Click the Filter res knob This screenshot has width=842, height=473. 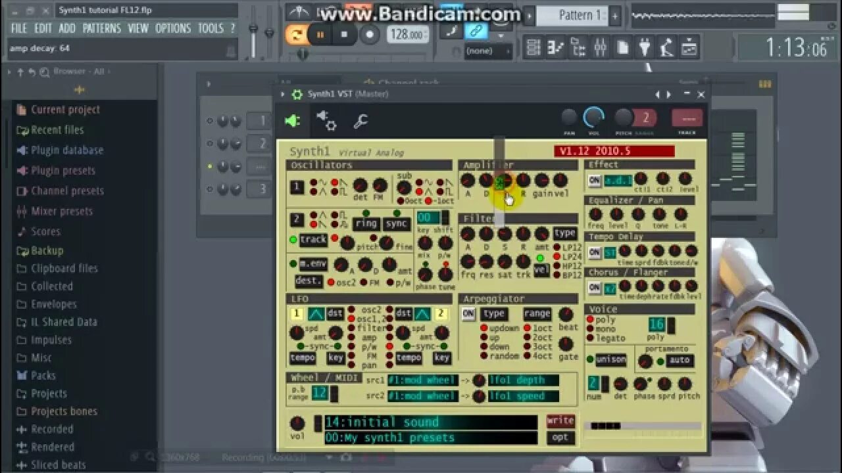(x=486, y=261)
